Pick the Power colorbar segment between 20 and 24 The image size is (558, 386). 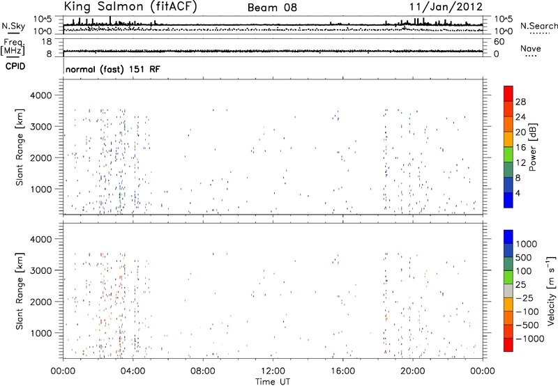[508, 125]
